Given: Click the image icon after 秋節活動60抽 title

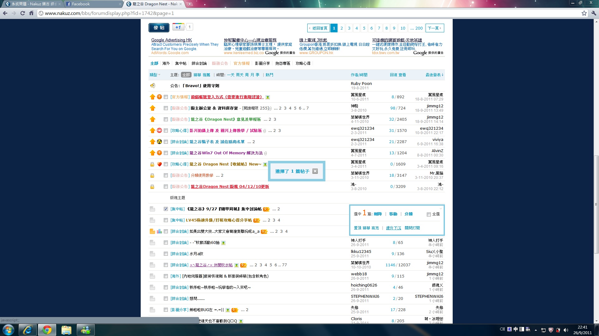Looking at the screenshot, I should 223,243.
